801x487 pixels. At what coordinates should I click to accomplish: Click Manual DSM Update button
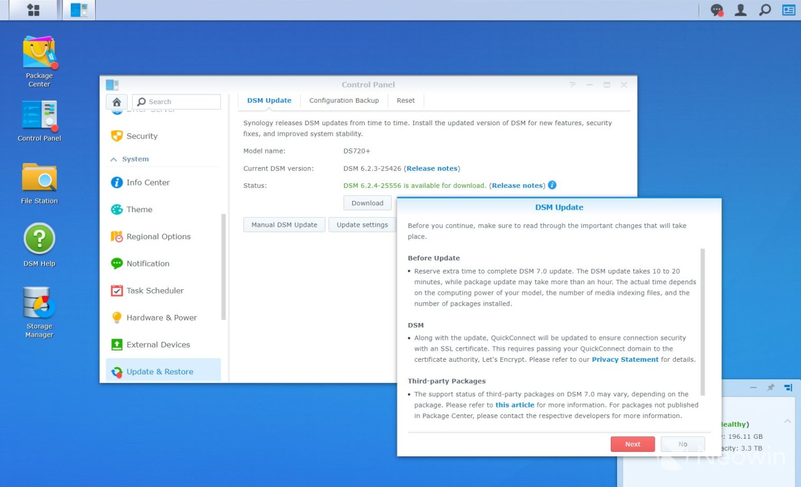[x=284, y=225]
